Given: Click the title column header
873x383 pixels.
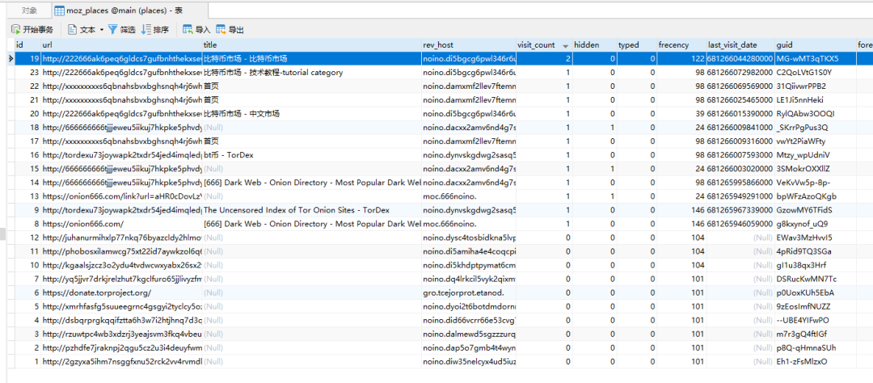Looking at the screenshot, I should pyautogui.click(x=311, y=45).
